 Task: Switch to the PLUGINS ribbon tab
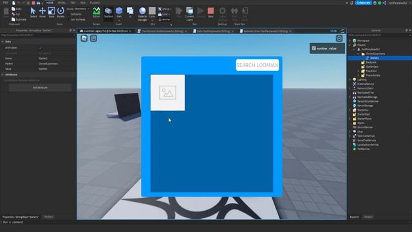pyautogui.click(x=95, y=3)
